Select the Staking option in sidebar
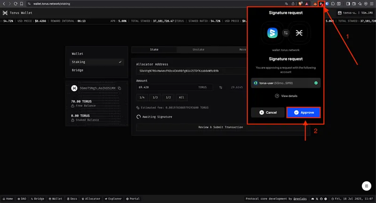 click(96, 62)
